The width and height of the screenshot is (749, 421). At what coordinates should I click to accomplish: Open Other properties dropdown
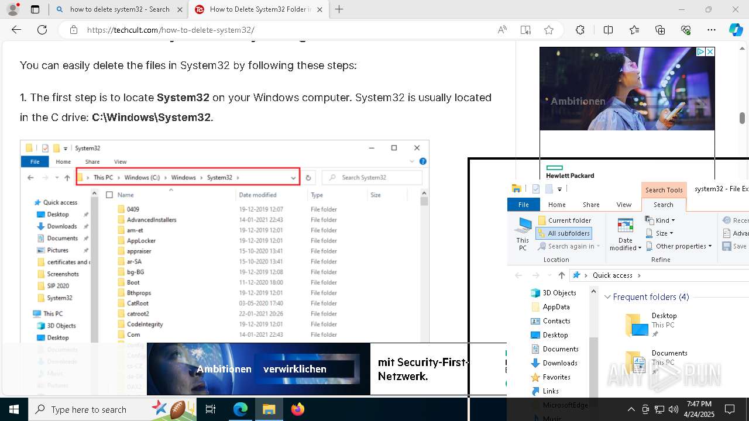679,246
